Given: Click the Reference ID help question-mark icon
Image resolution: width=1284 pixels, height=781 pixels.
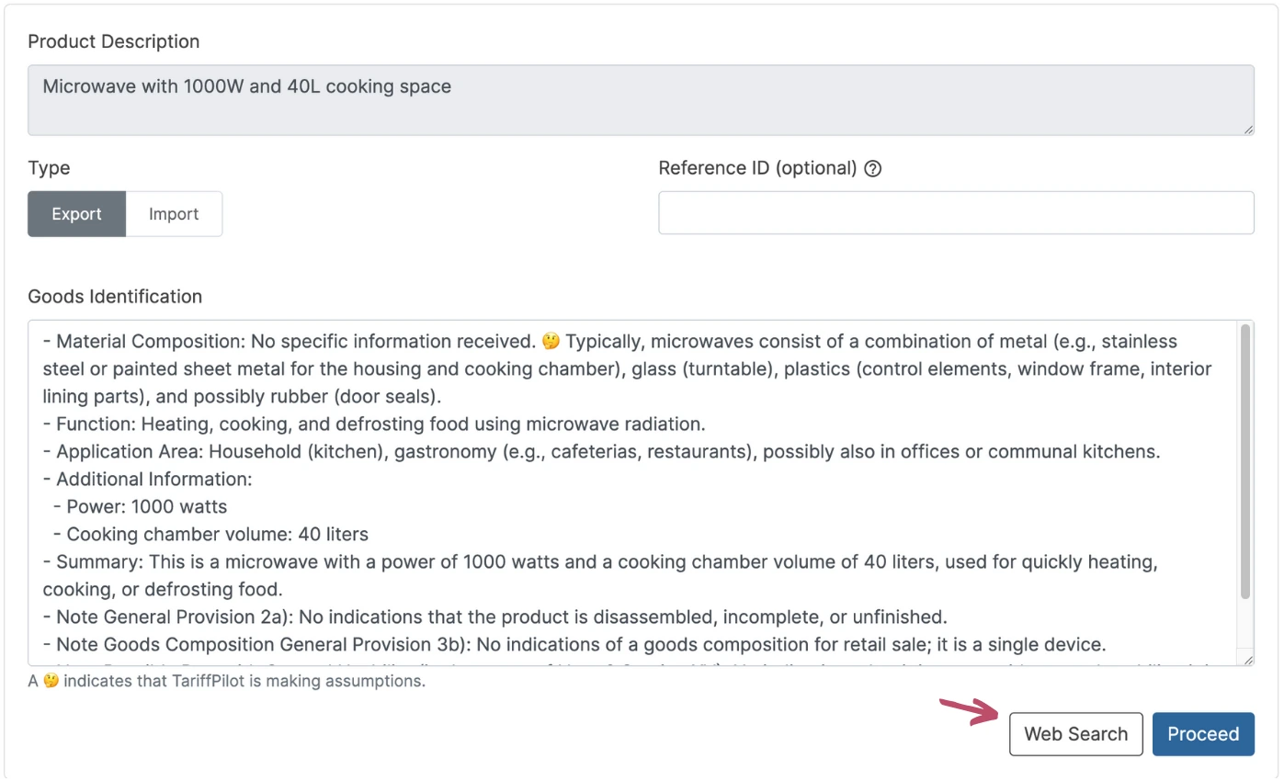Looking at the screenshot, I should click(x=873, y=169).
